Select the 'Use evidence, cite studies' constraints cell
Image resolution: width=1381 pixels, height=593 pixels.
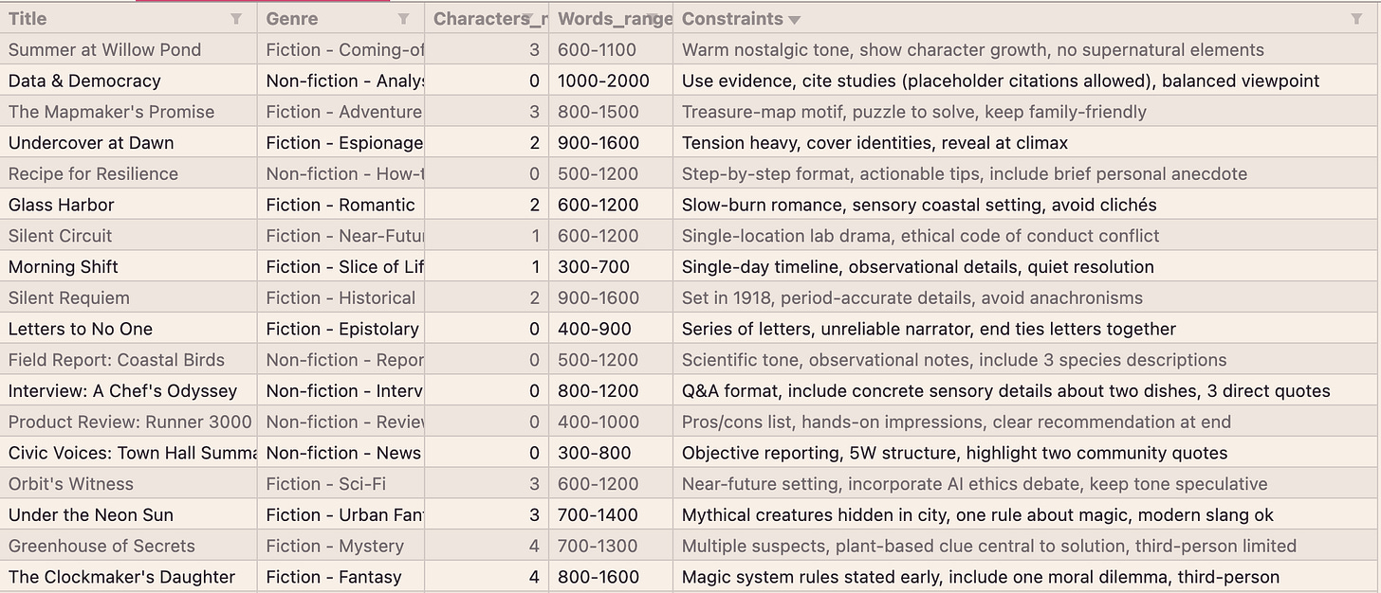(x=1027, y=81)
